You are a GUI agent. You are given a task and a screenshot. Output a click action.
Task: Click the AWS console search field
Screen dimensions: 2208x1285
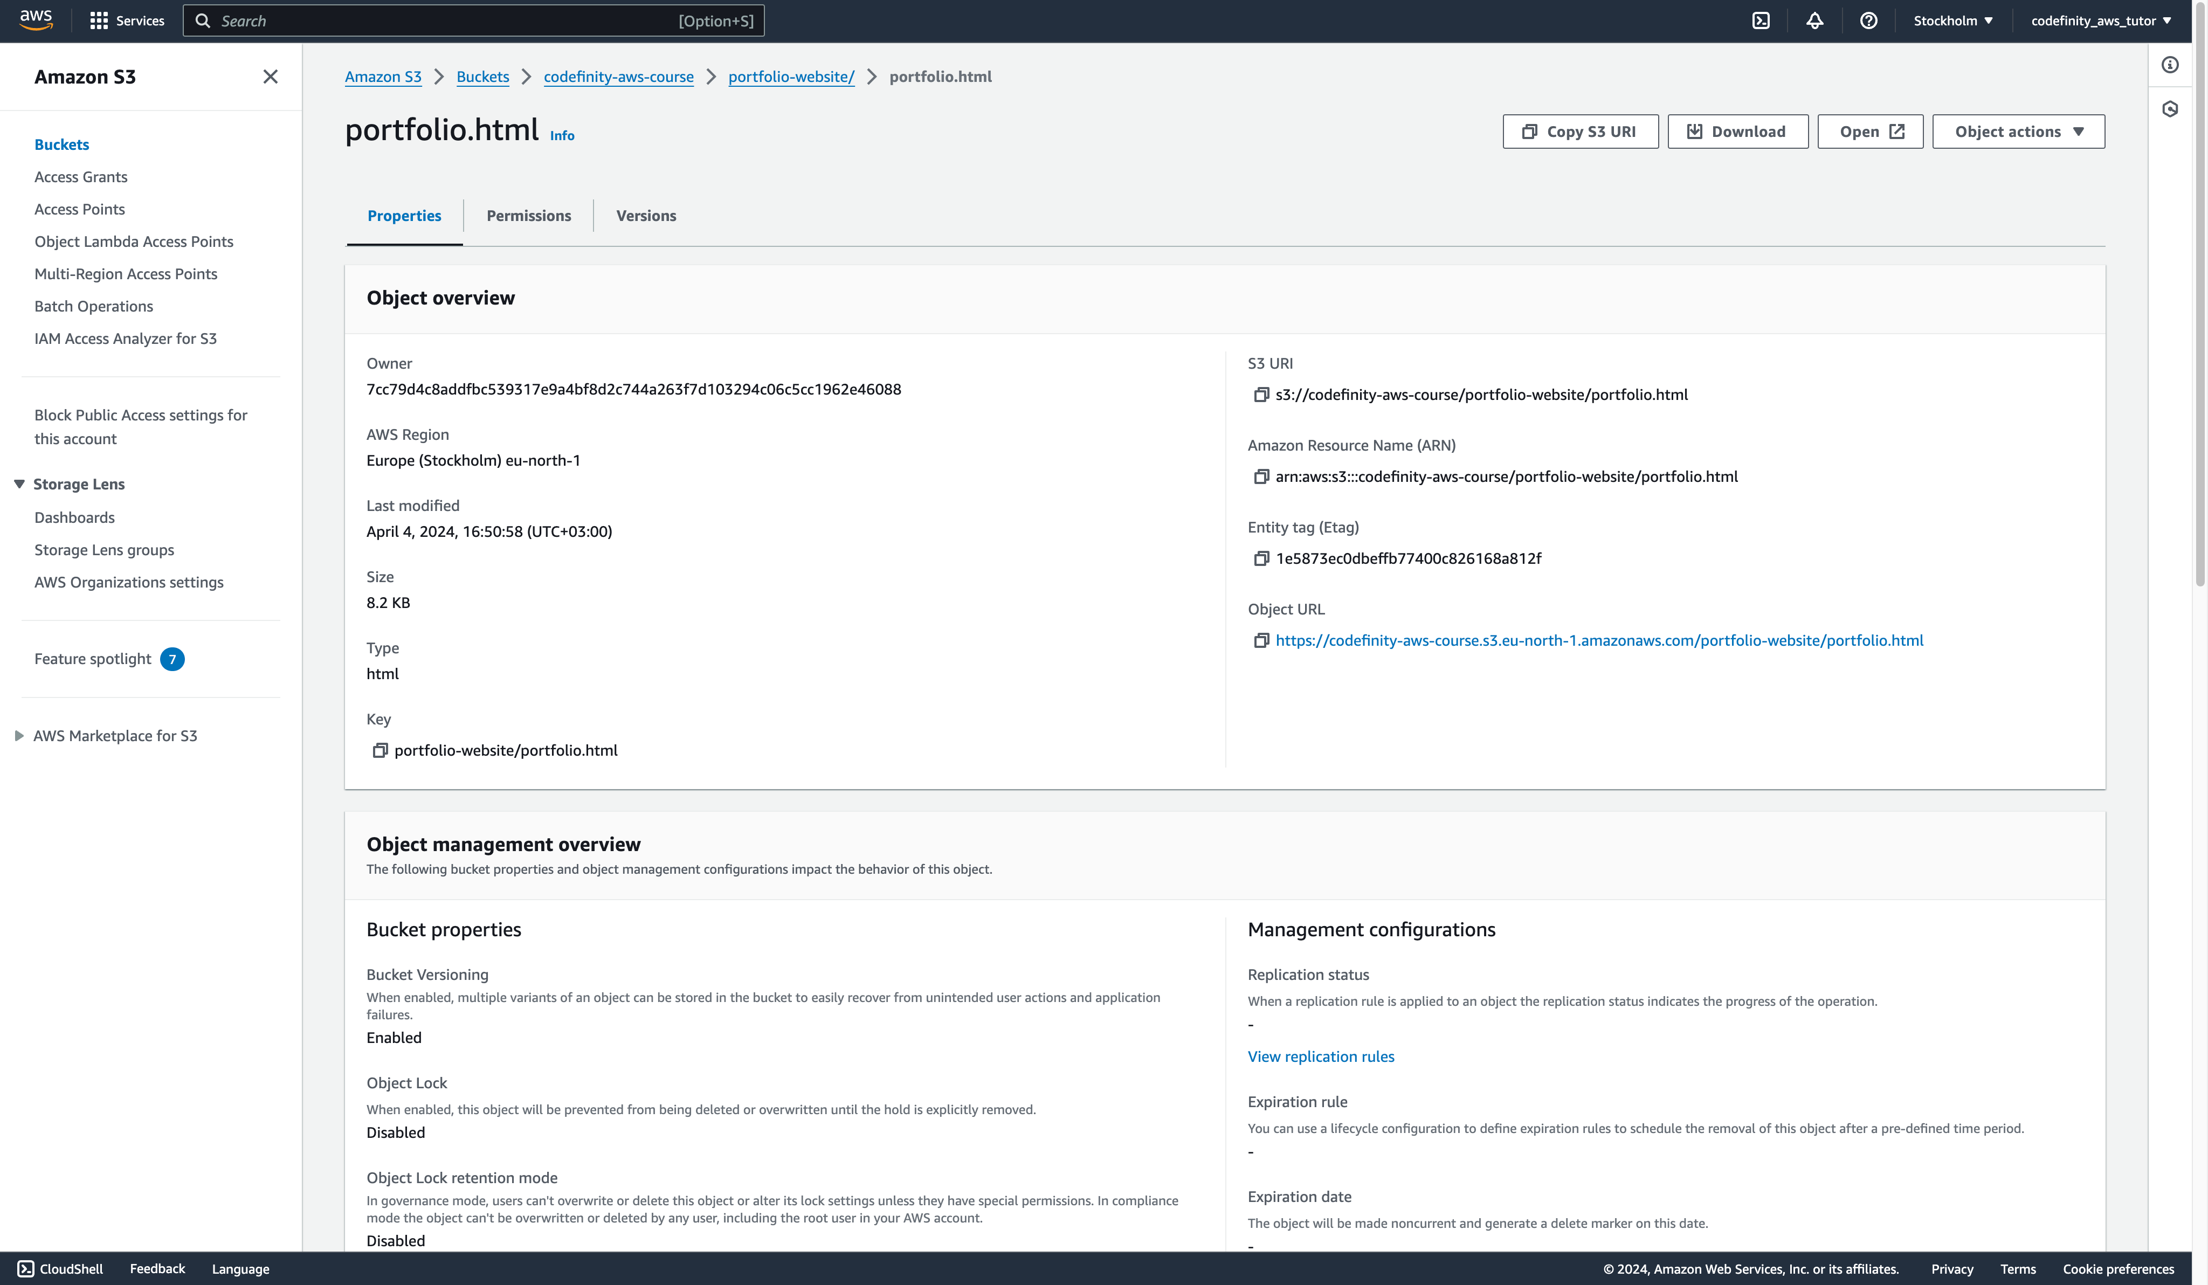pyautogui.click(x=473, y=21)
